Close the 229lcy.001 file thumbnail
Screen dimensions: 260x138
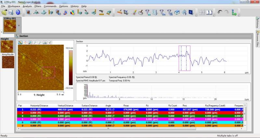pyautogui.click(x=19, y=25)
